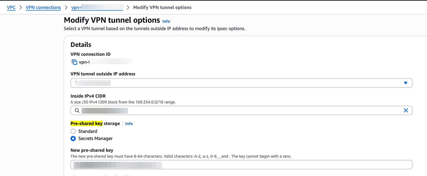Select the Standard pre-shared key storage option
Image resolution: width=427 pixels, height=176 pixels.
73,131
